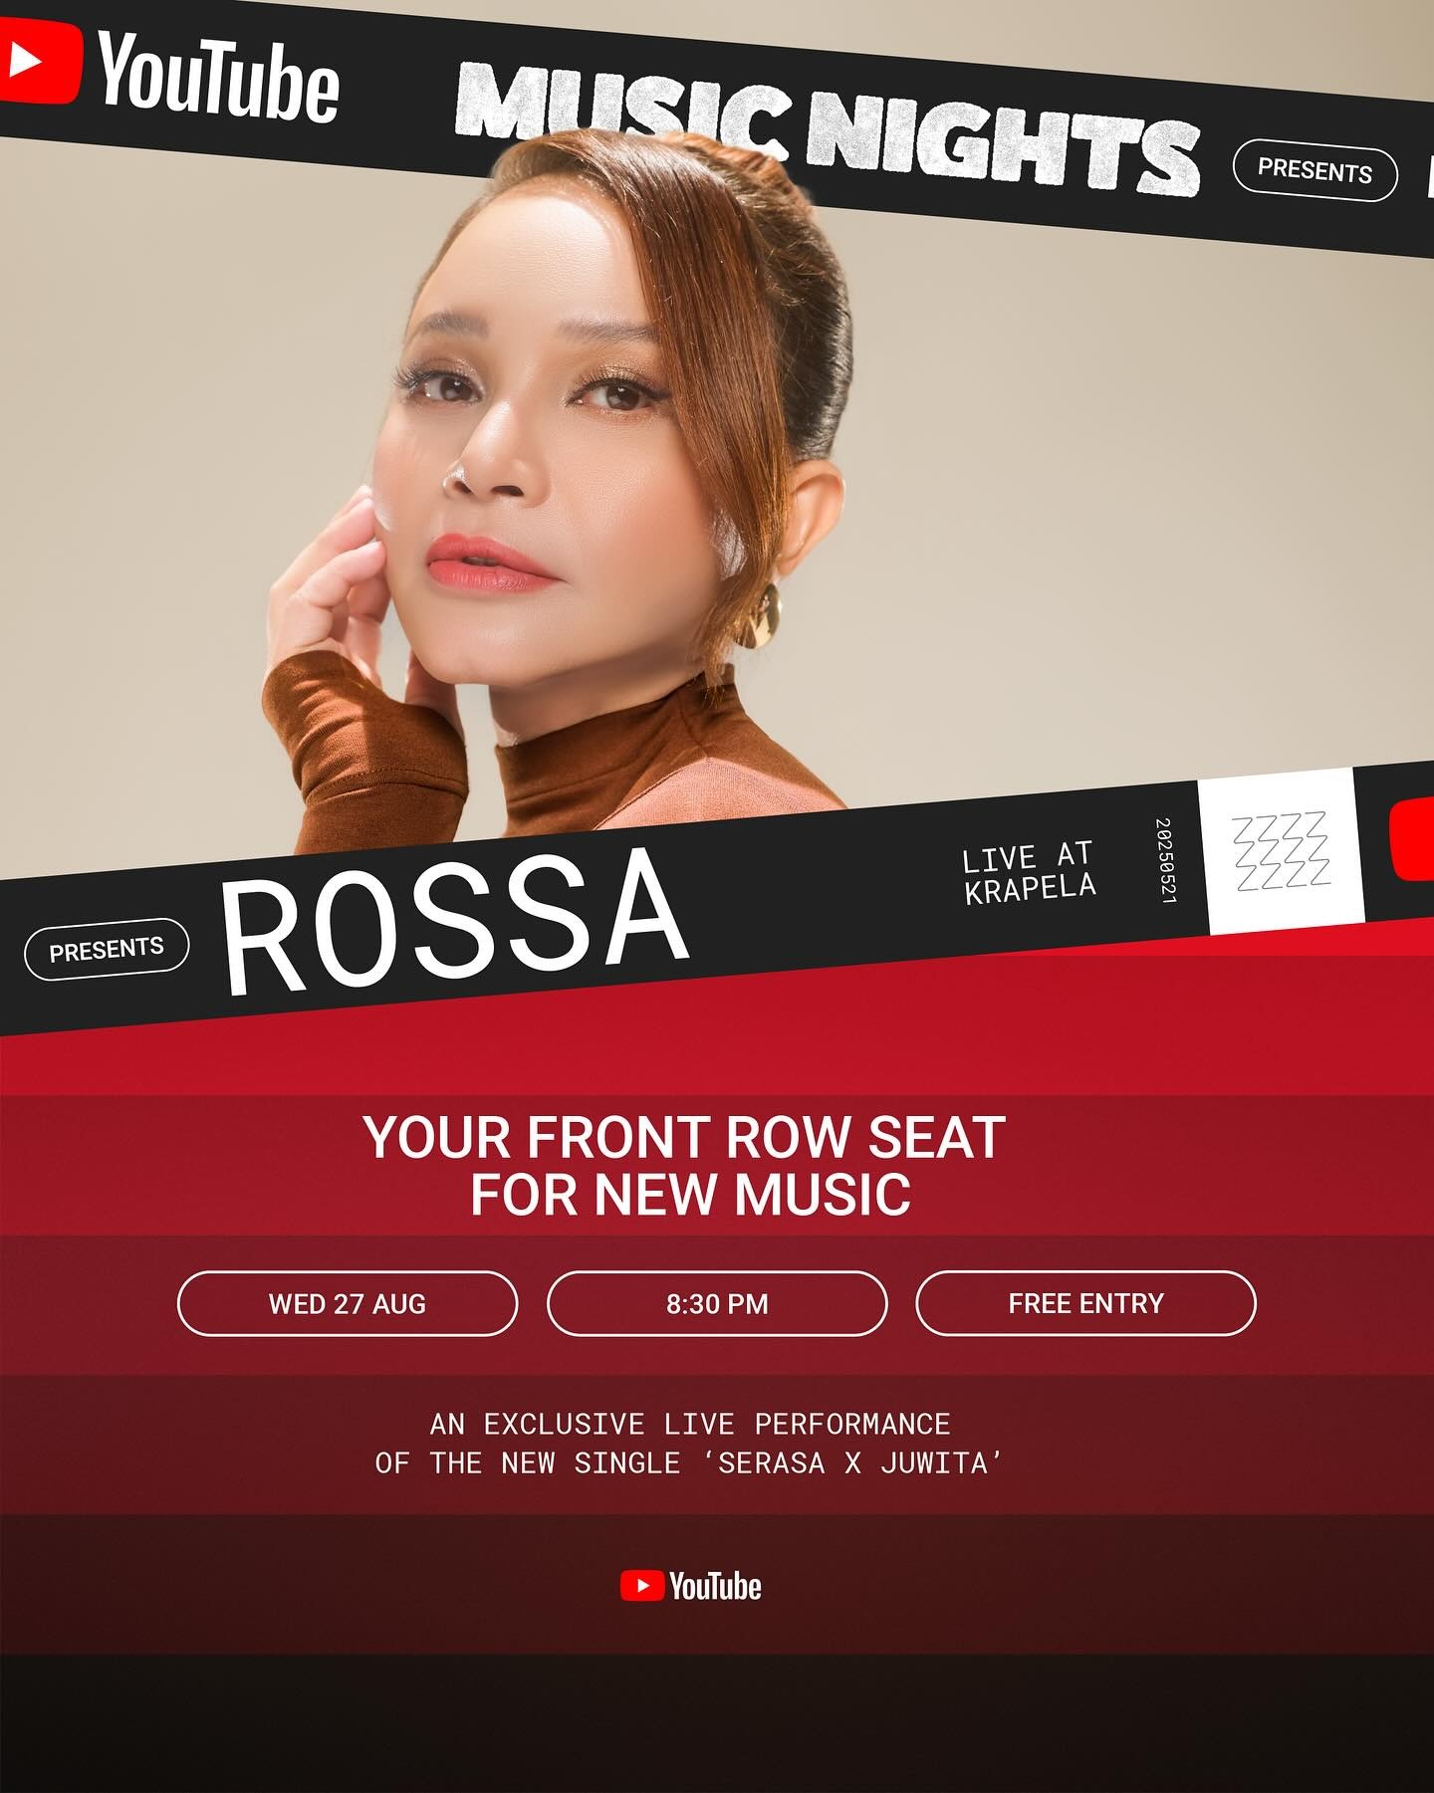Viewport: 1434px width, 1793px height.
Task: Select the PRESENTS pill next to ROSSA
Action: pyautogui.click(x=107, y=949)
